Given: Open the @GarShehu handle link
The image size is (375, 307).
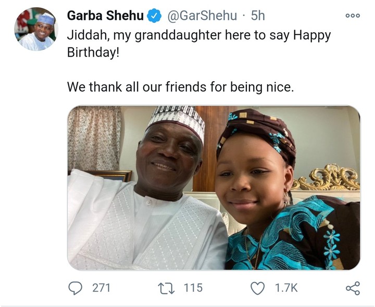Looking at the screenshot, I should pos(202,16).
